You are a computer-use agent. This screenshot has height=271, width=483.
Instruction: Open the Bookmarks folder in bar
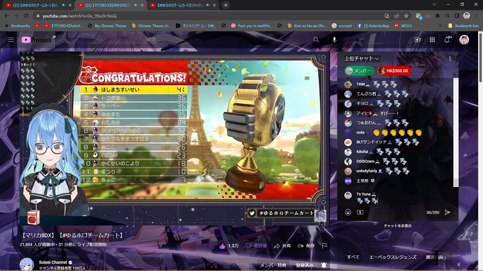(x=17, y=26)
